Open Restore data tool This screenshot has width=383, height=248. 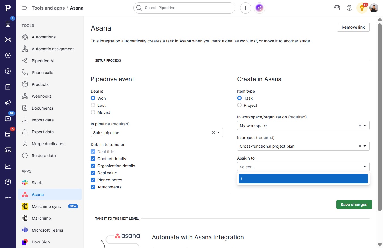click(x=50, y=156)
